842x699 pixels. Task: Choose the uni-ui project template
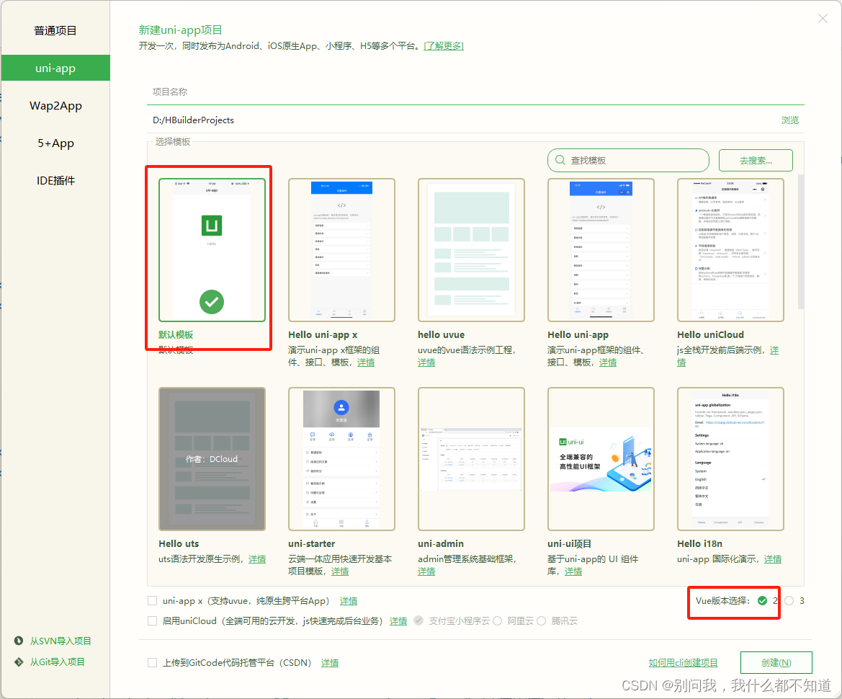tap(601, 459)
